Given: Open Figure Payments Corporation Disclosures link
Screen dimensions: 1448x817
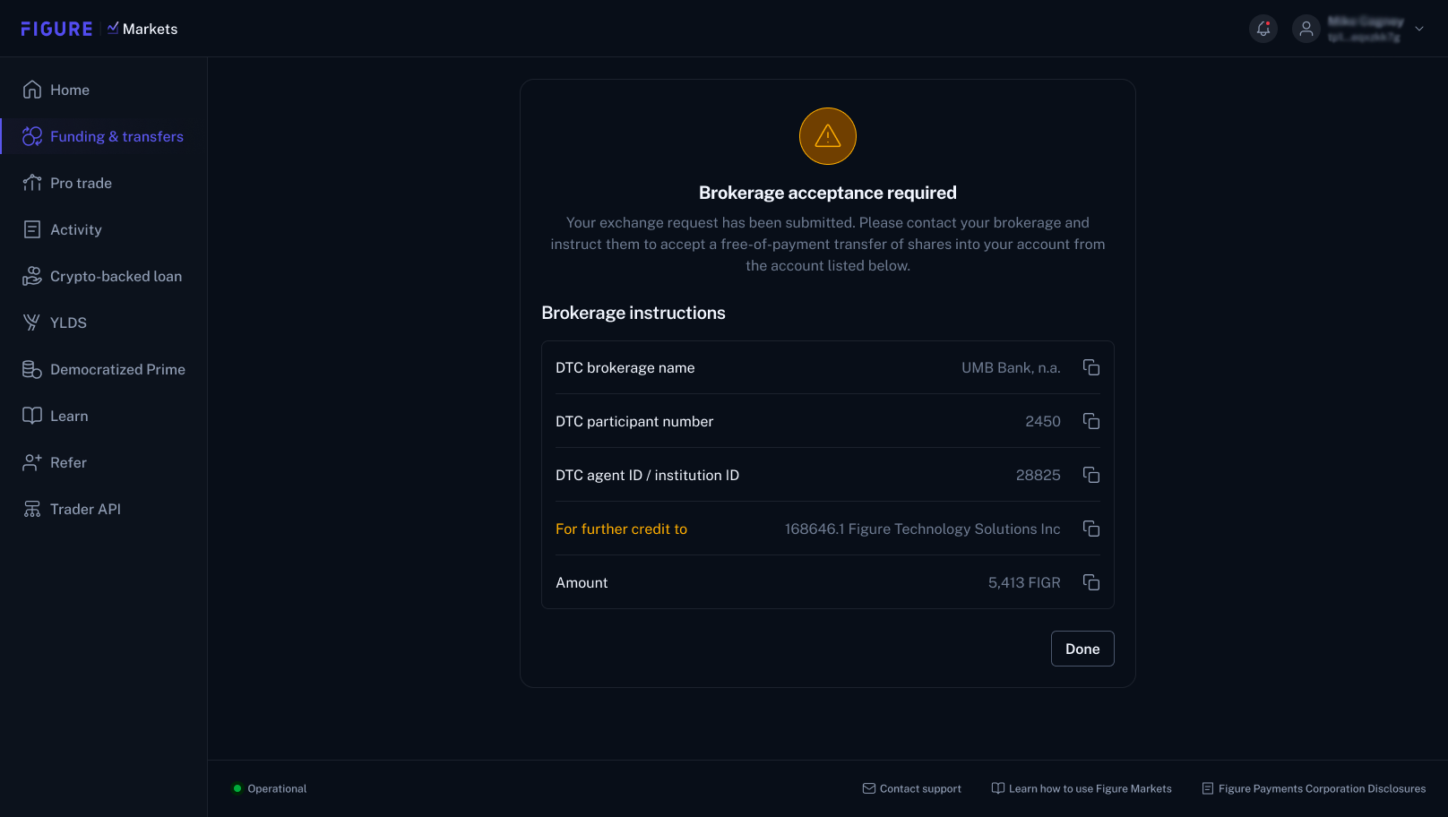Looking at the screenshot, I should [1314, 788].
